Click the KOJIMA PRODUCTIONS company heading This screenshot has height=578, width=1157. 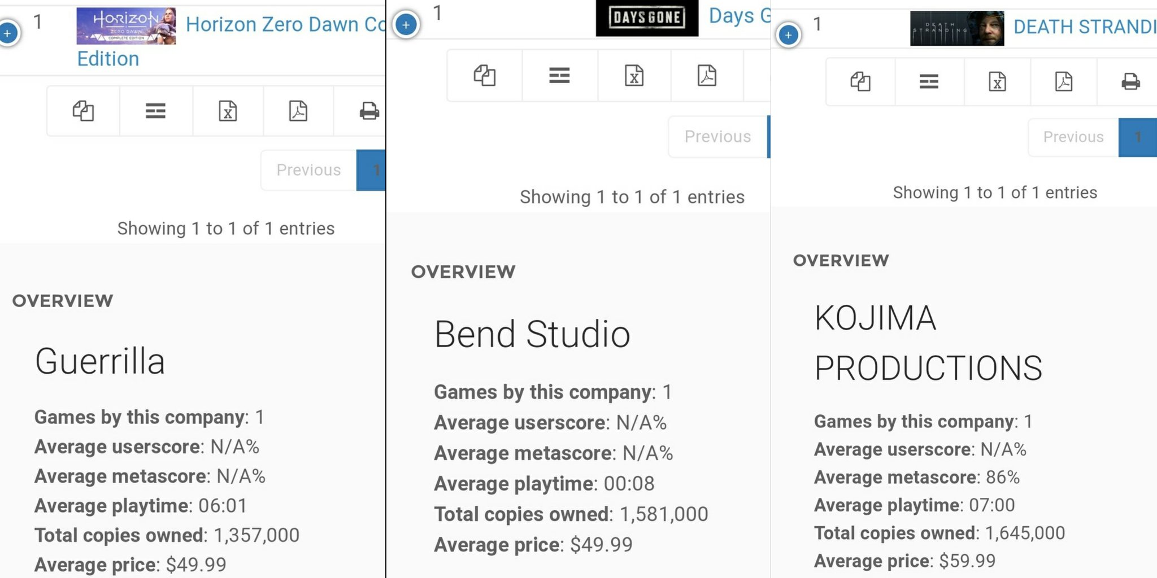[928, 343]
